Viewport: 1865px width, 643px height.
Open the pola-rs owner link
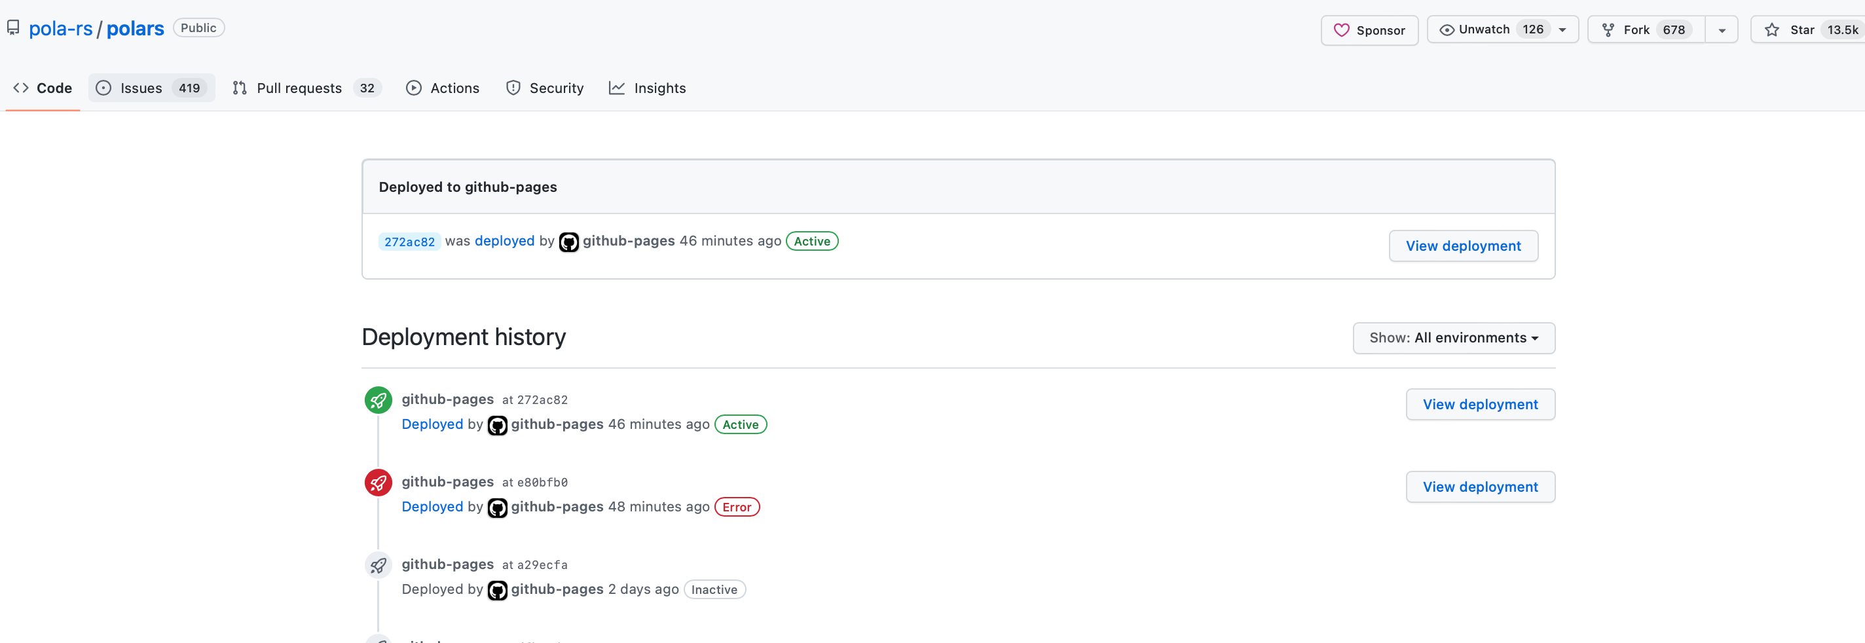pyautogui.click(x=61, y=28)
